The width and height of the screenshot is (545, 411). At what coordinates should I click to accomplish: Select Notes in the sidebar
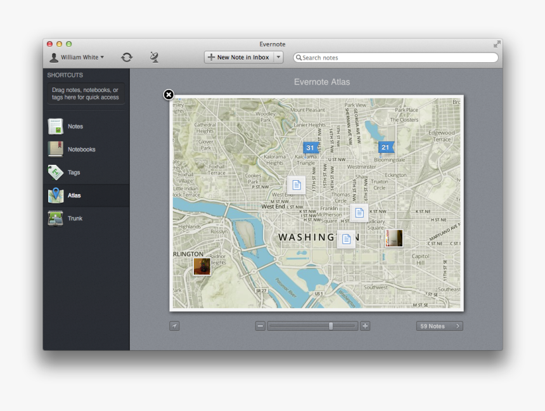tap(75, 126)
